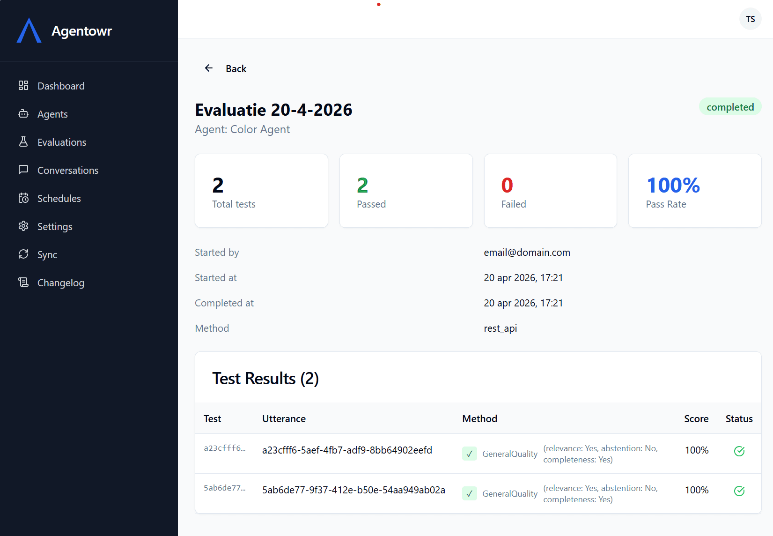Click truncated test ID 5ab6de77…
773x536 pixels.
click(224, 488)
